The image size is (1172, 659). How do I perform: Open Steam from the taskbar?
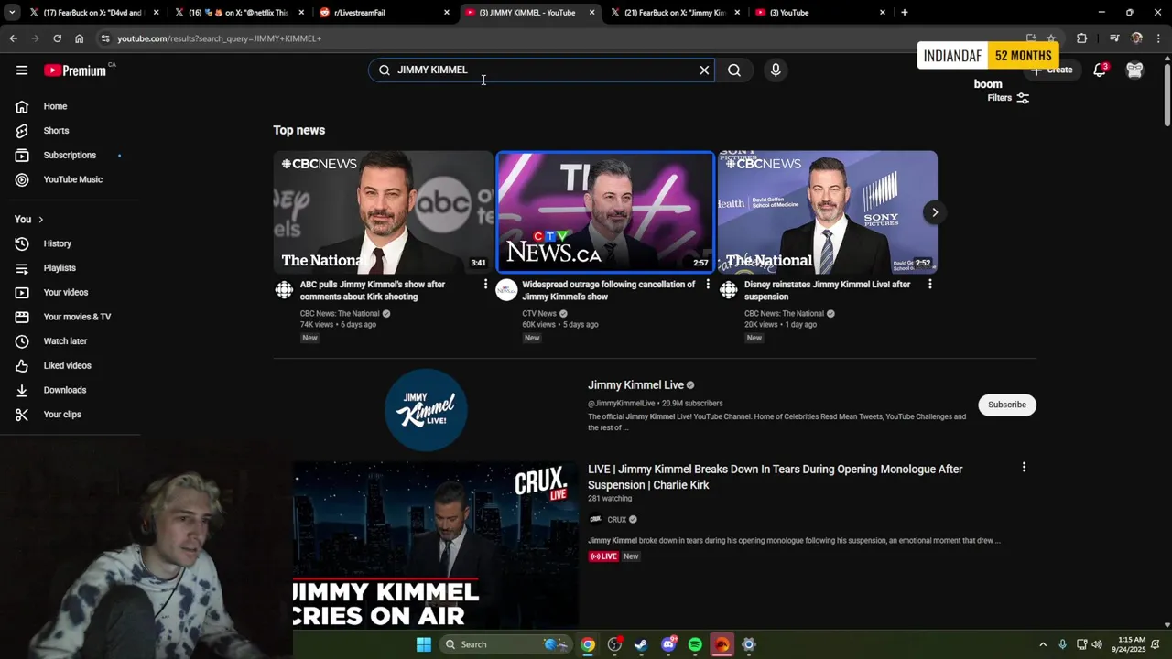(x=641, y=644)
